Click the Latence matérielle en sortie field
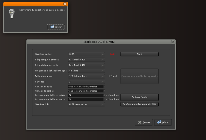This screenshot has height=140, width=206. click(85, 99)
